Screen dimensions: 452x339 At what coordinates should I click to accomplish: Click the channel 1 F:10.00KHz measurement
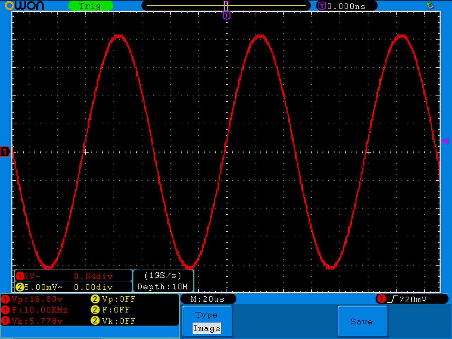click(x=40, y=310)
